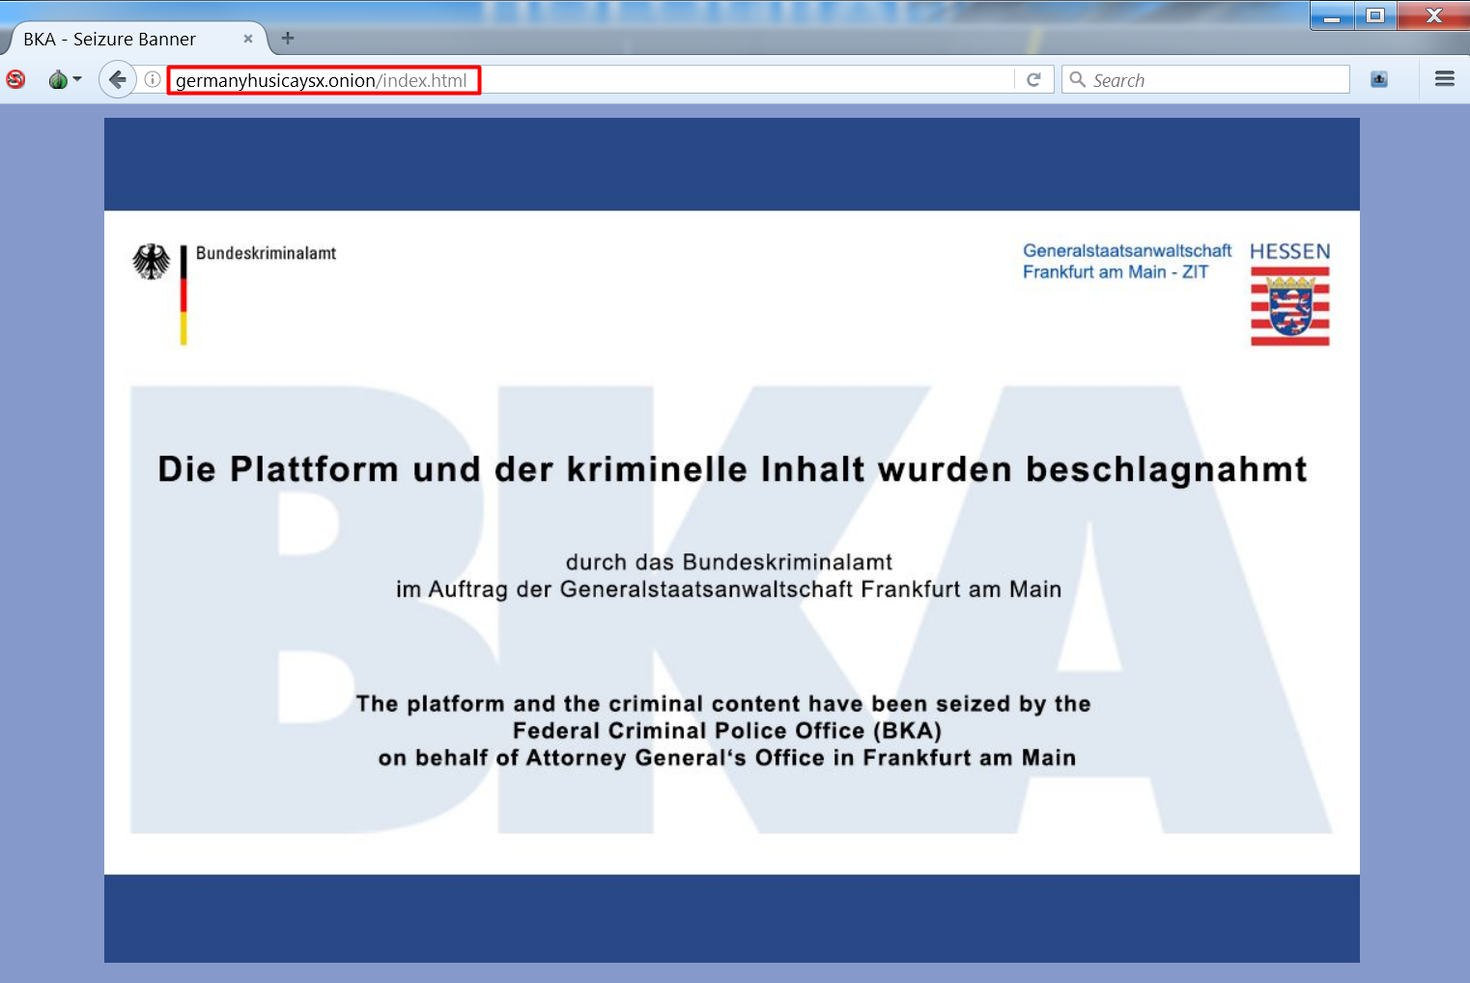
Task: Open the downloads toolbar icon
Action: click(x=1379, y=79)
